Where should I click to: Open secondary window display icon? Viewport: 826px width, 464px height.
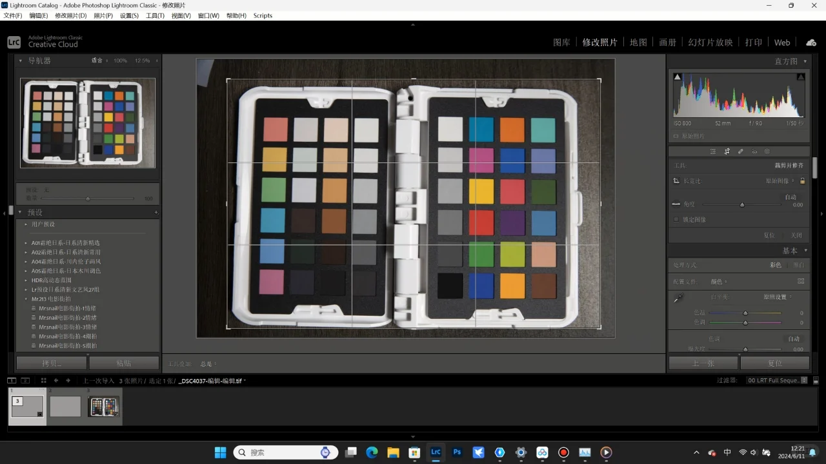(25, 381)
